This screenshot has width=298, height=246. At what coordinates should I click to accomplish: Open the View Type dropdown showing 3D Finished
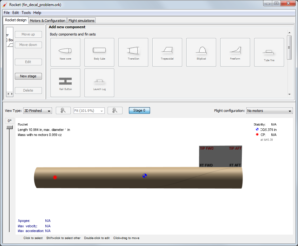pos(37,110)
